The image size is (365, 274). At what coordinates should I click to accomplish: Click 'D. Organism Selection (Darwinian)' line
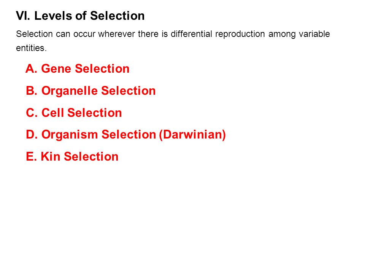coord(126,135)
